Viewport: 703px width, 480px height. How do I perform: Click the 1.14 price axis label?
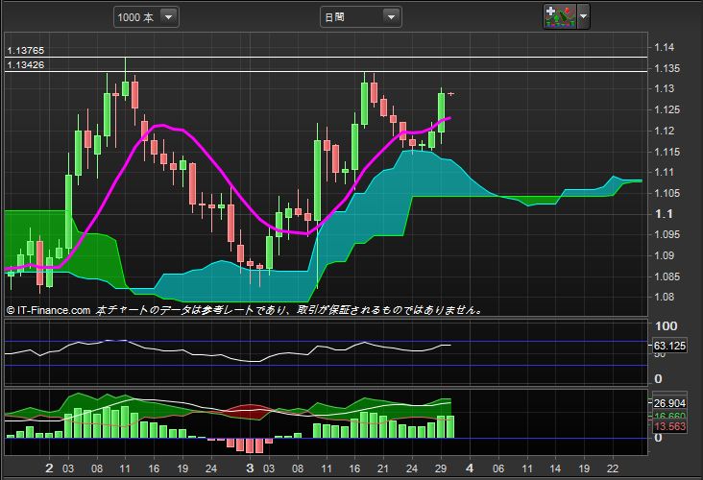tap(664, 47)
